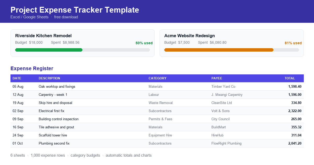Select the Skip hire and disposal description
Image resolution: width=314 pixels, height=165 pixels.
click(55, 103)
